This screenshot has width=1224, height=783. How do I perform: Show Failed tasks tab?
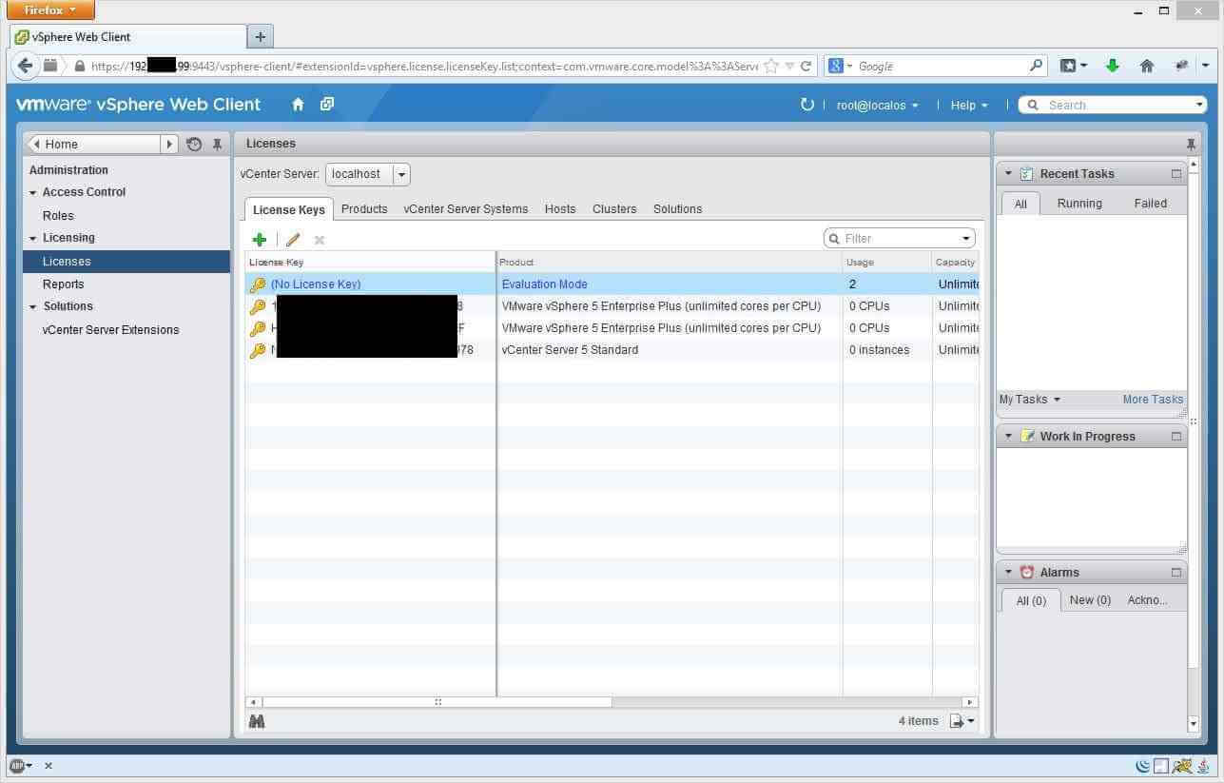click(x=1150, y=204)
